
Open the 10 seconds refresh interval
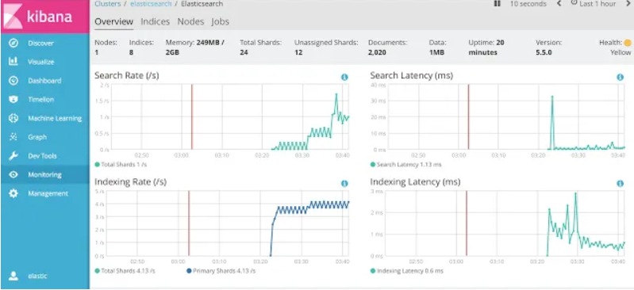[528, 4]
